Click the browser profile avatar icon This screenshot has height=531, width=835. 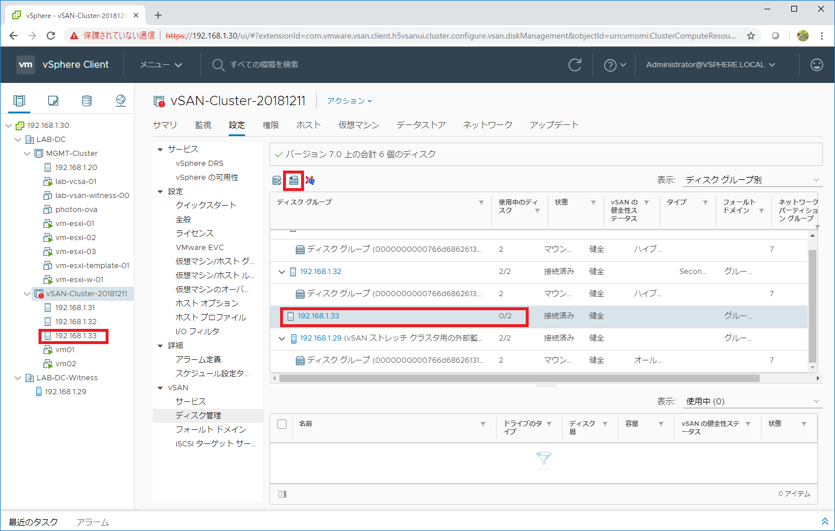coord(803,36)
